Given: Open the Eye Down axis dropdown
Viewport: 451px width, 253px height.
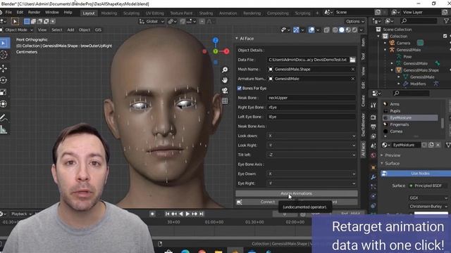Looking at the screenshot, I should pos(311,174).
